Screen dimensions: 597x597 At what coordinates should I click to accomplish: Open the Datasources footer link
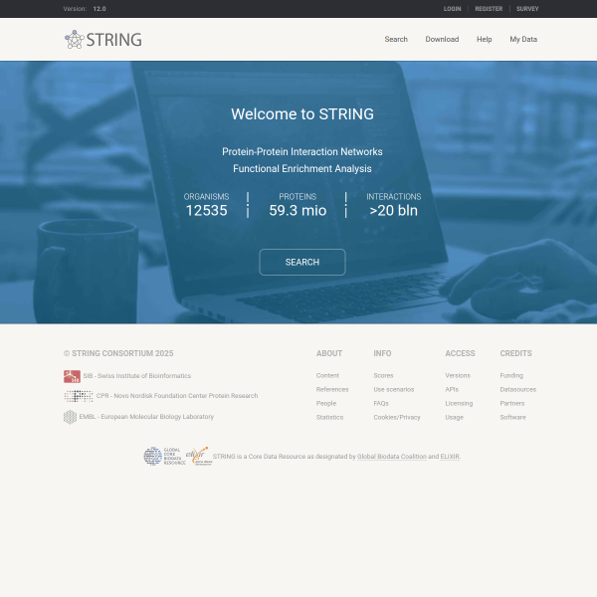tap(518, 389)
